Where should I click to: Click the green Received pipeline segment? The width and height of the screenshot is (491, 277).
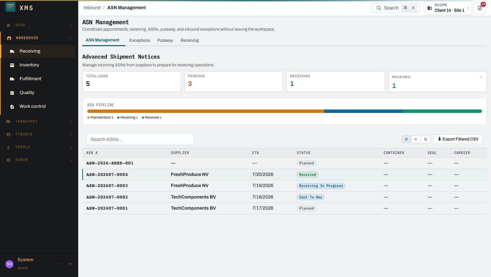click(x=442, y=111)
